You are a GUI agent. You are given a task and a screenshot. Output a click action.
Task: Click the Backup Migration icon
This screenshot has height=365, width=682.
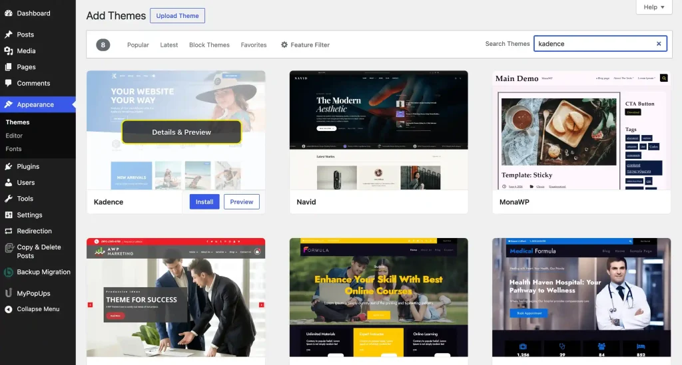click(8, 272)
